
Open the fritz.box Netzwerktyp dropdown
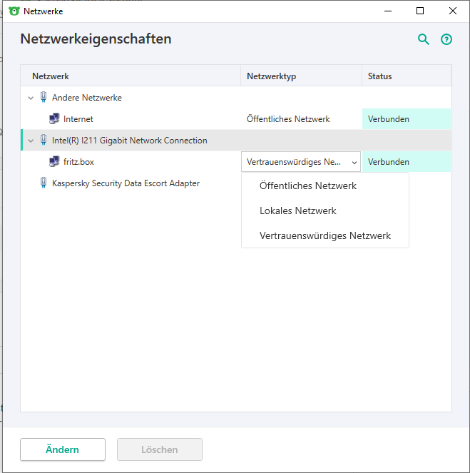pyautogui.click(x=301, y=162)
